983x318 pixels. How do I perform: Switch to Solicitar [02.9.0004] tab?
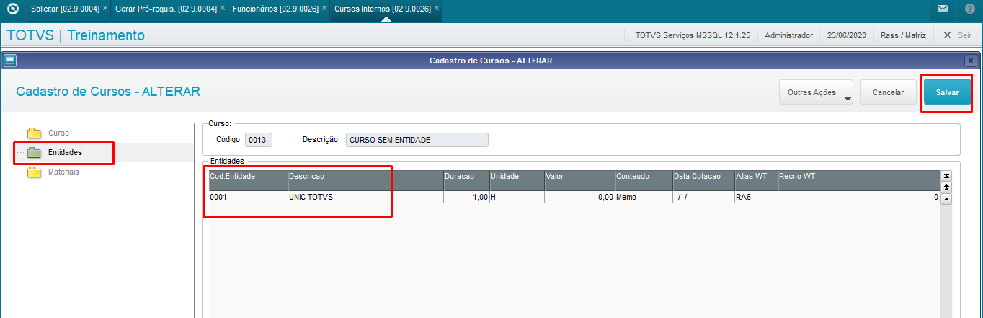click(65, 8)
